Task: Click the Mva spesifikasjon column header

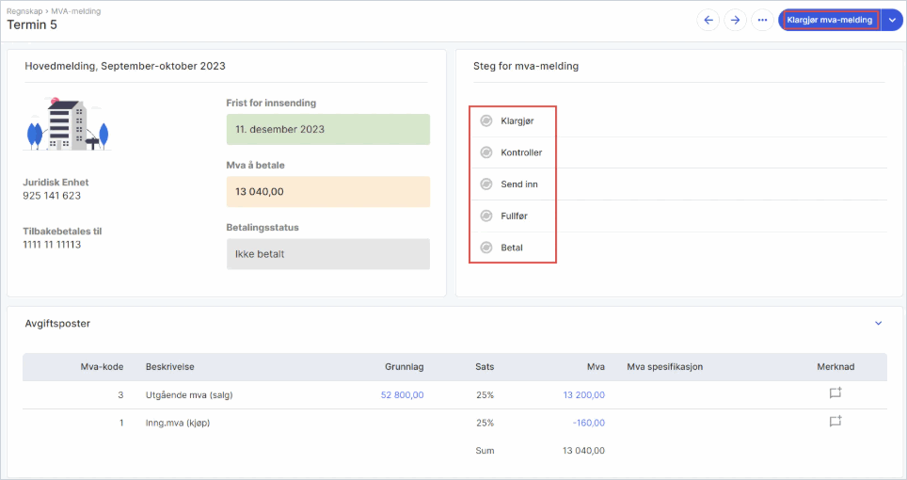Action: (x=664, y=367)
